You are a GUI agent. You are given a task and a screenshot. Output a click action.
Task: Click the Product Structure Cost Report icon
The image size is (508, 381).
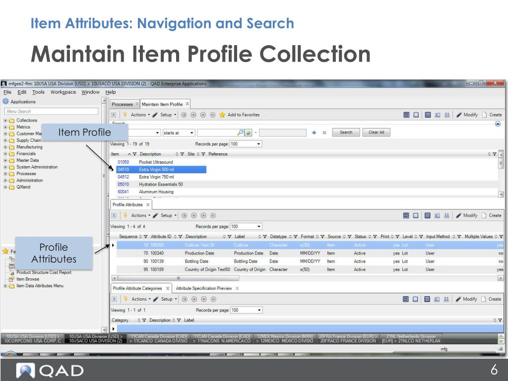point(12,272)
